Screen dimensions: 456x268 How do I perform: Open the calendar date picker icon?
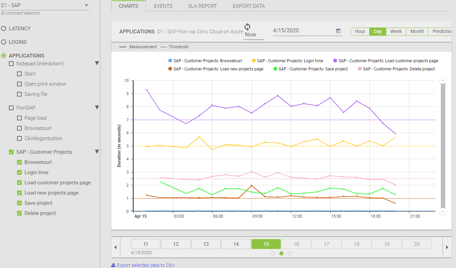click(x=338, y=31)
